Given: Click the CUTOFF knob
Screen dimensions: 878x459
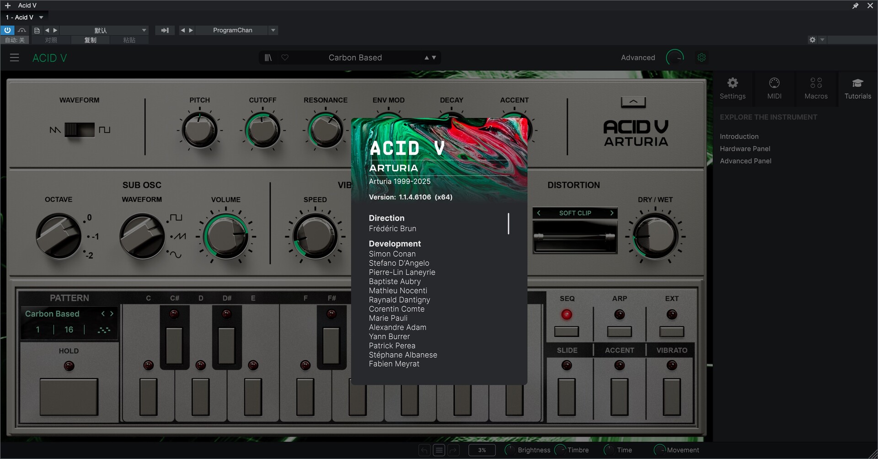Looking at the screenshot, I should 262,130.
